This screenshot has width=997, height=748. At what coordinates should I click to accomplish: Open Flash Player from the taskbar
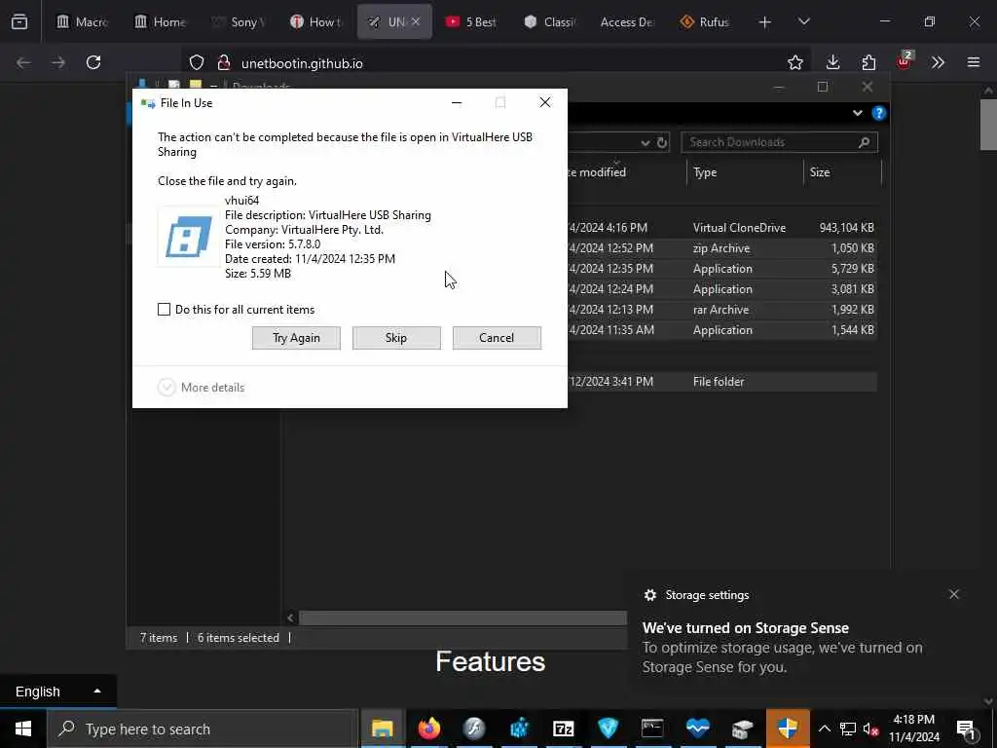(x=474, y=729)
